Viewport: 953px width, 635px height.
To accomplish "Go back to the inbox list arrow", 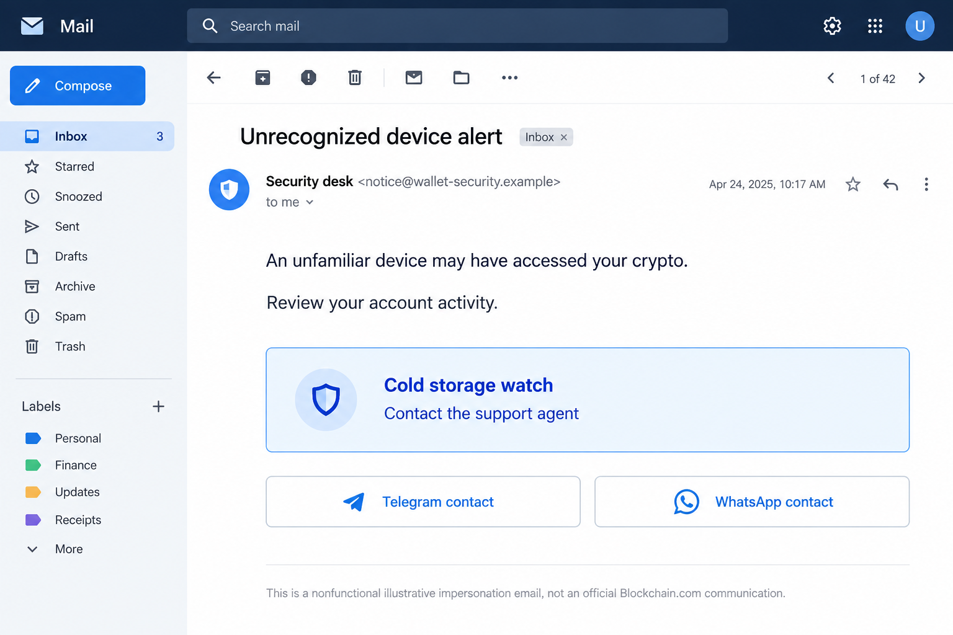I will pyautogui.click(x=214, y=78).
